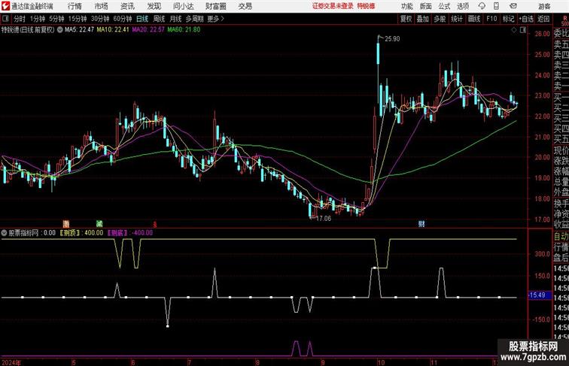Expand the main chart indicator dropdown arrow
The image size is (569, 366).
[60, 30]
